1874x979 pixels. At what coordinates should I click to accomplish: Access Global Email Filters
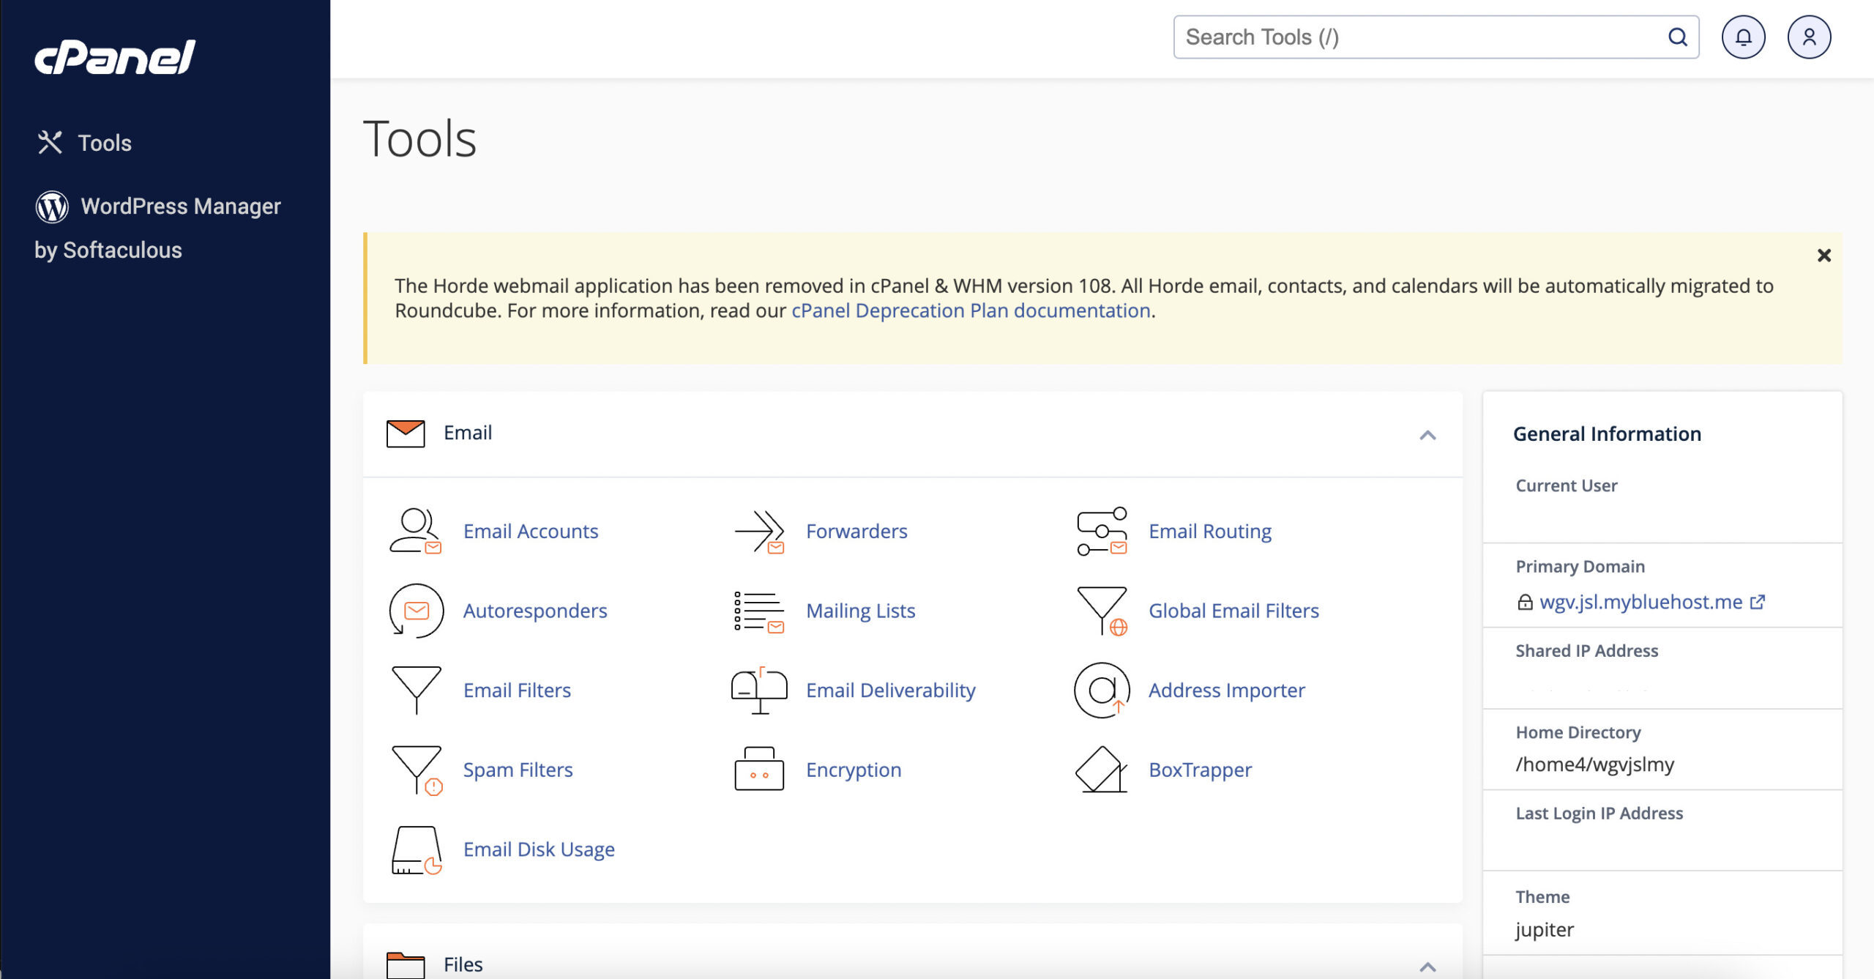(1233, 610)
